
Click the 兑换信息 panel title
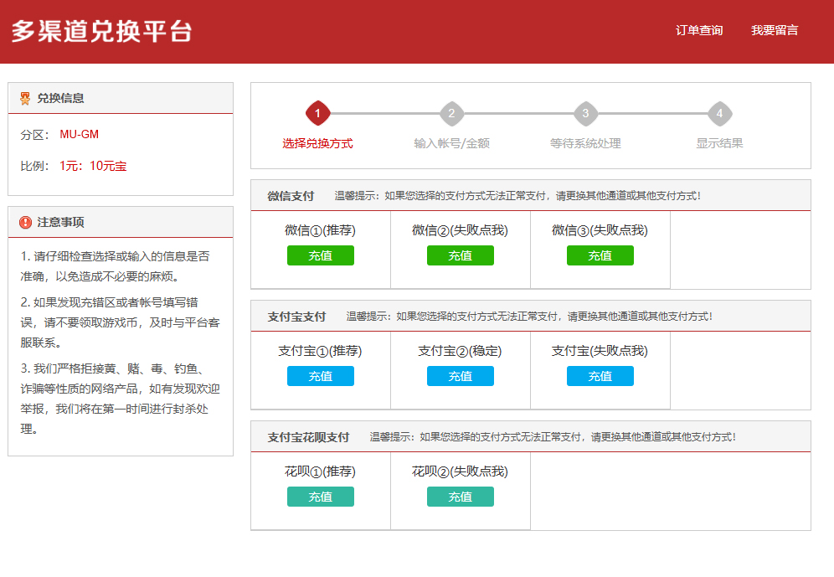(60, 98)
